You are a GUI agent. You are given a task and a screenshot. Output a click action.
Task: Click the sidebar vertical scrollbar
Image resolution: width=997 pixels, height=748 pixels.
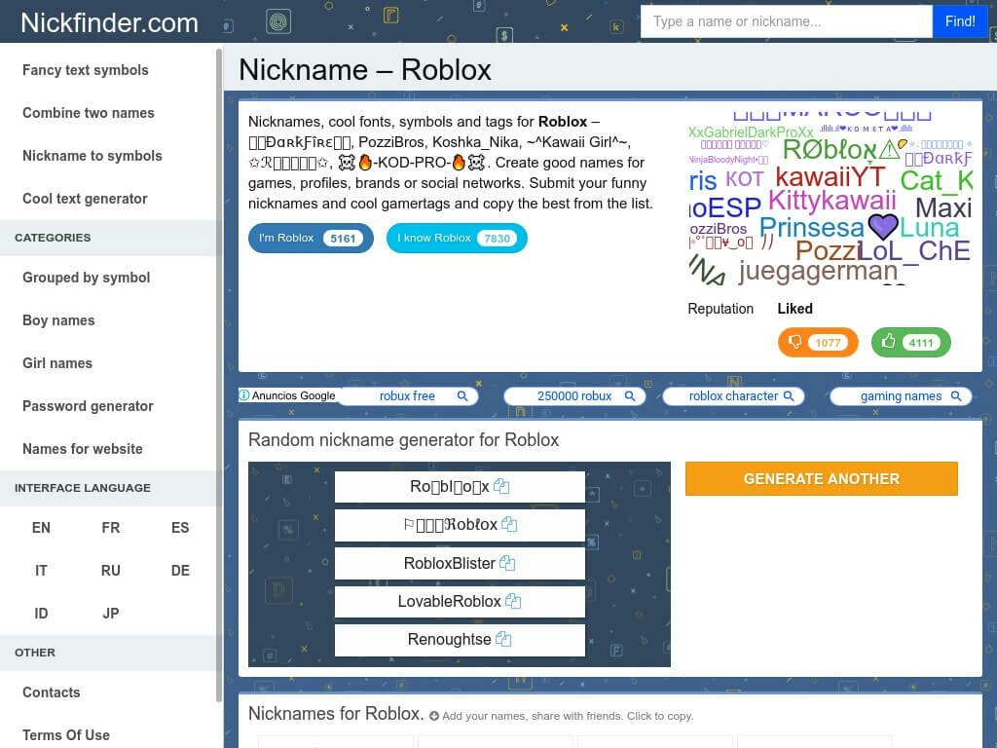tap(219, 375)
